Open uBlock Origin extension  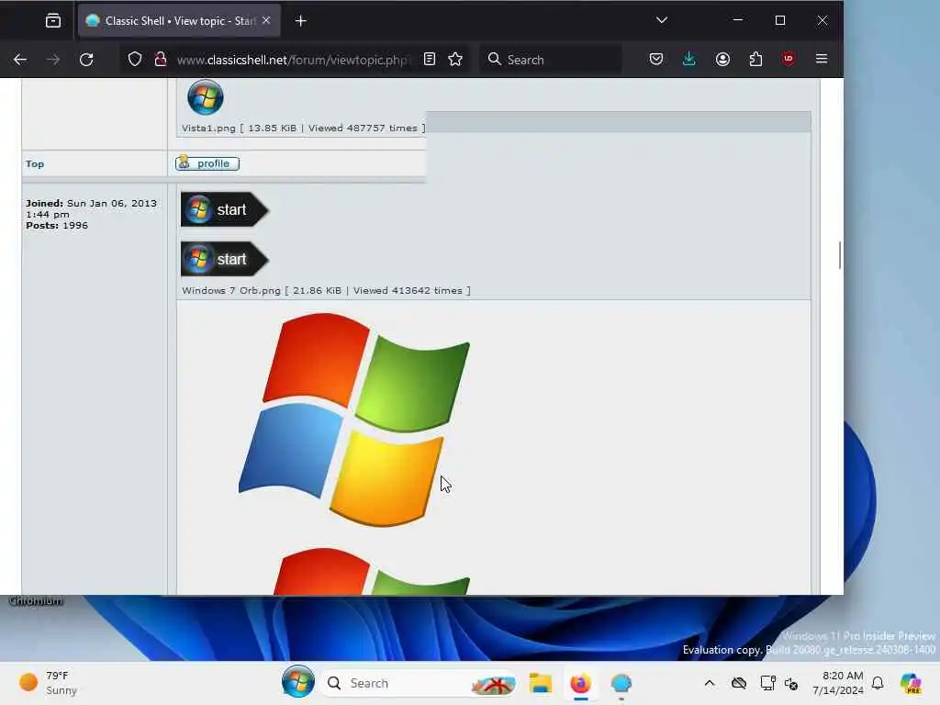(789, 59)
